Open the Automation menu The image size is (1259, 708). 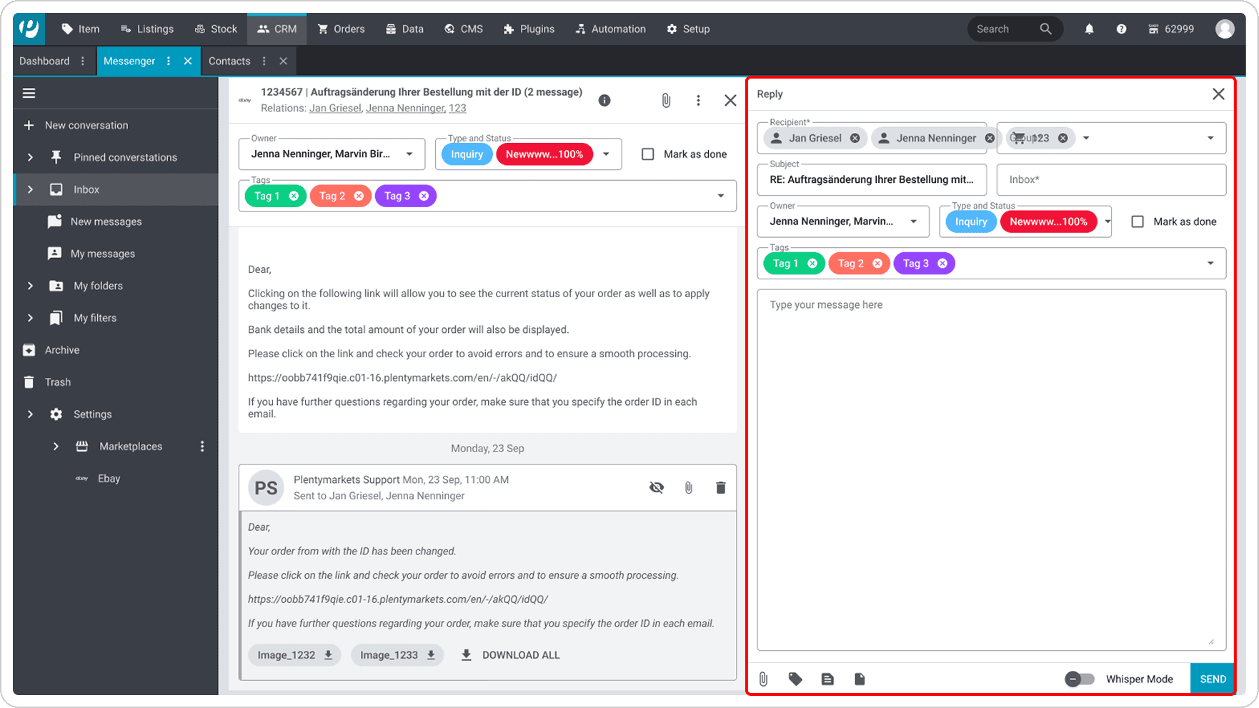pos(610,29)
